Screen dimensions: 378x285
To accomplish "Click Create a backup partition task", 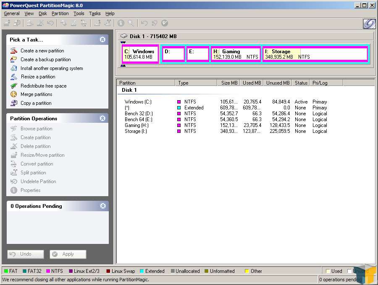I will pyautogui.click(x=45, y=60).
